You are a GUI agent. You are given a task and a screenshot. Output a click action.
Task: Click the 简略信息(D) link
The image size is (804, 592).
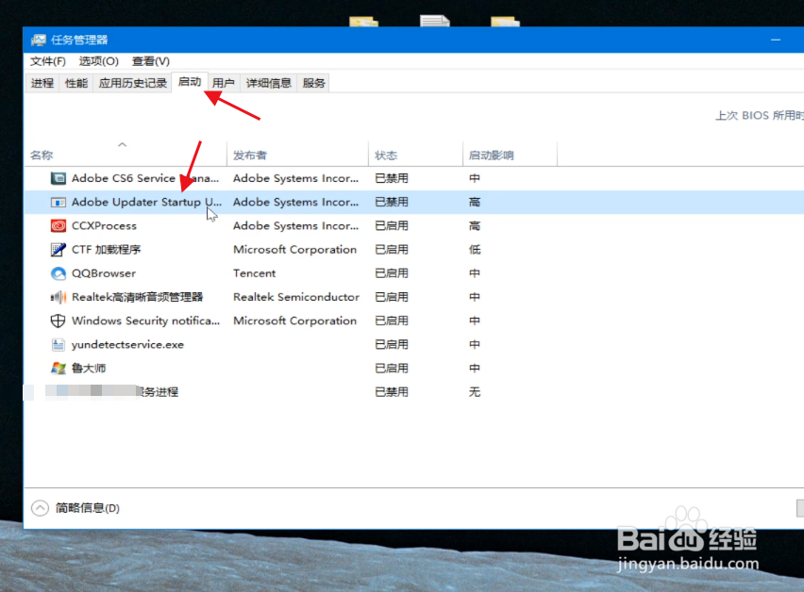88,508
